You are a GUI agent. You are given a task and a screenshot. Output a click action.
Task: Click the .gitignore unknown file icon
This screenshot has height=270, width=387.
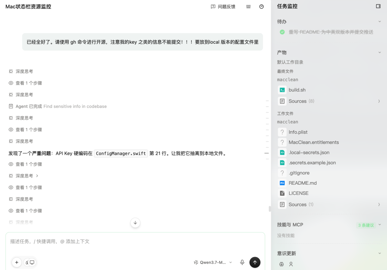[282, 173]
